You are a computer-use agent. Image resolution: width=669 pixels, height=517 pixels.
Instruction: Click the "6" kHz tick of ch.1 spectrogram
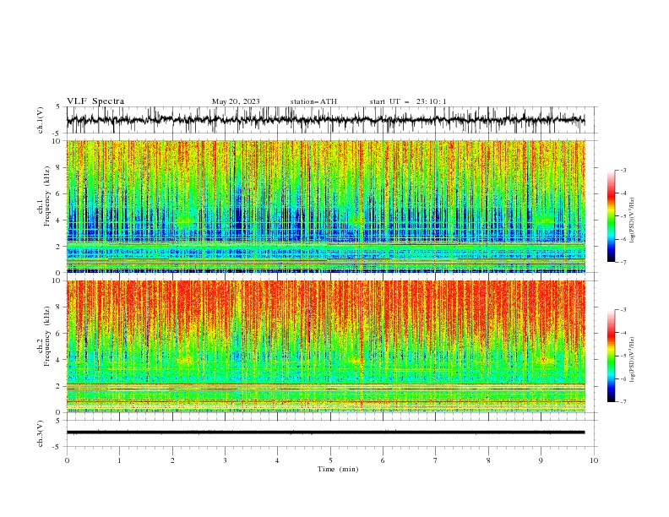tap(60, 193)
